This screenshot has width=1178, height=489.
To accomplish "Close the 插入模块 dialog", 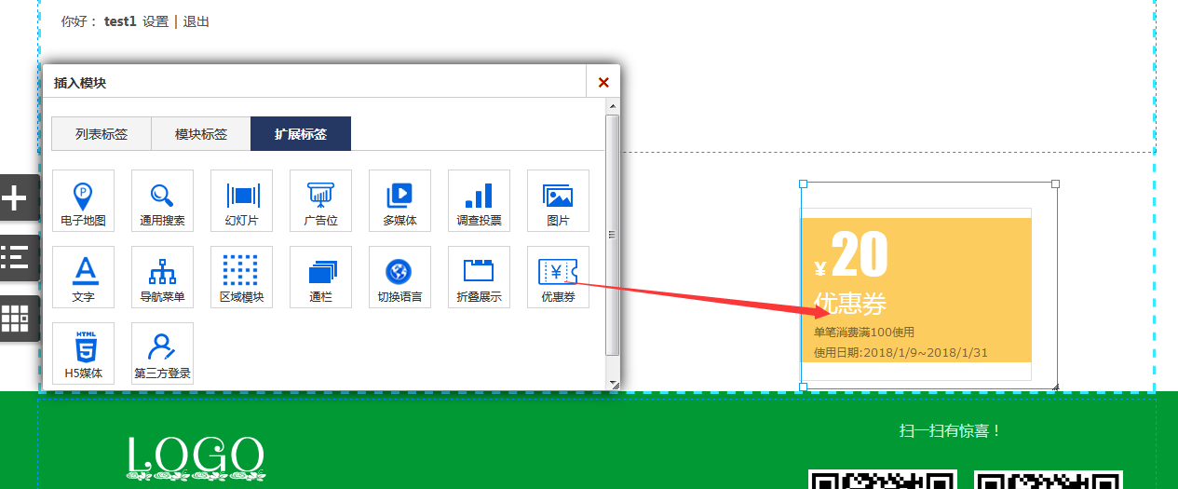I will pyautogui.click(x=603, y=82).
